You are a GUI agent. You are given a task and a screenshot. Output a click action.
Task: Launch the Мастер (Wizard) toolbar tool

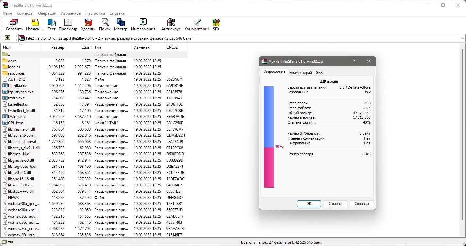click(x=121, y=22)
